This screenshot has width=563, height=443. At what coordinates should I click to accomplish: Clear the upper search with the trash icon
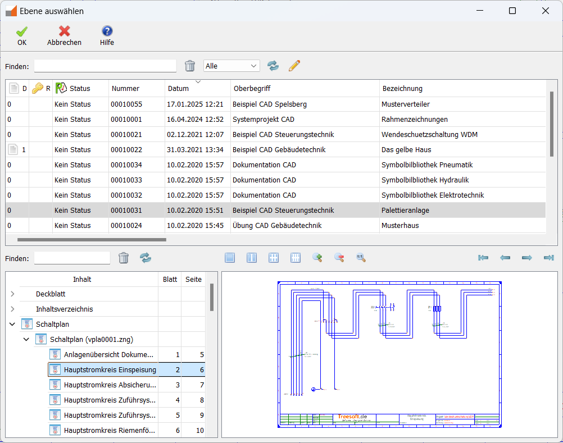tap(190, 66)
